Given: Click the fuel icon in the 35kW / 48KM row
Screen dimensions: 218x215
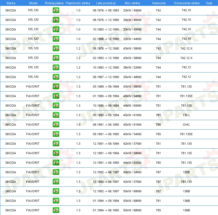Looking at the screenshot, I should 56,77.
